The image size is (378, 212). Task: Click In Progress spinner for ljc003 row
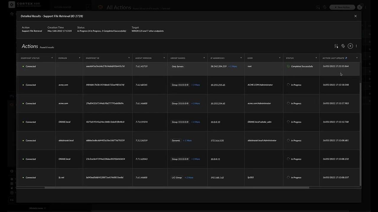pyautogui.click(x=289, y=178)
